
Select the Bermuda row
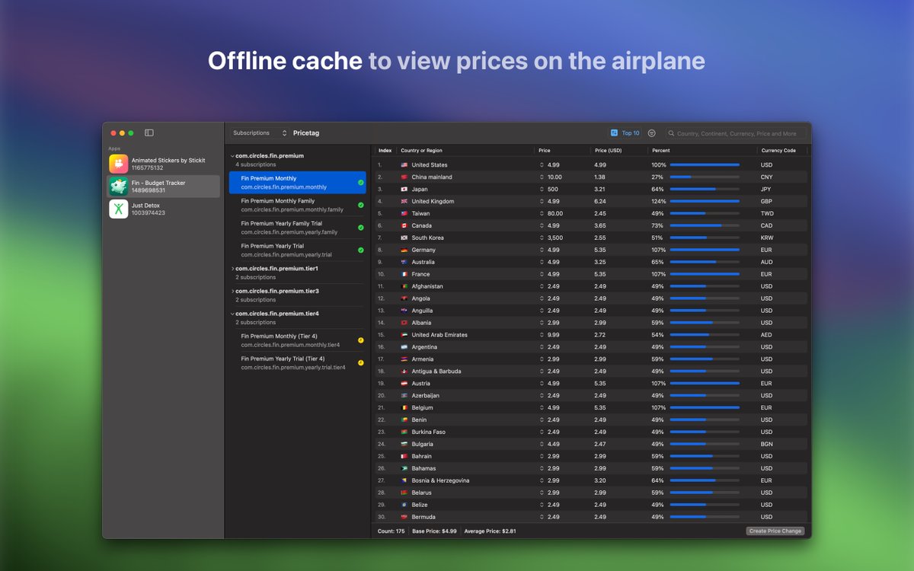(x=591, y=517)
